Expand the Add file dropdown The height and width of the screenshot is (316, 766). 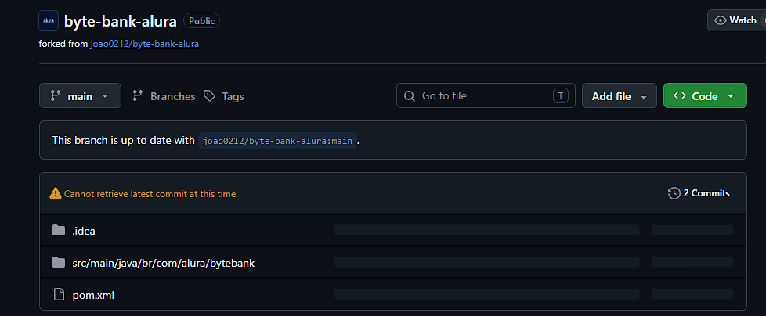click(620, 95)
